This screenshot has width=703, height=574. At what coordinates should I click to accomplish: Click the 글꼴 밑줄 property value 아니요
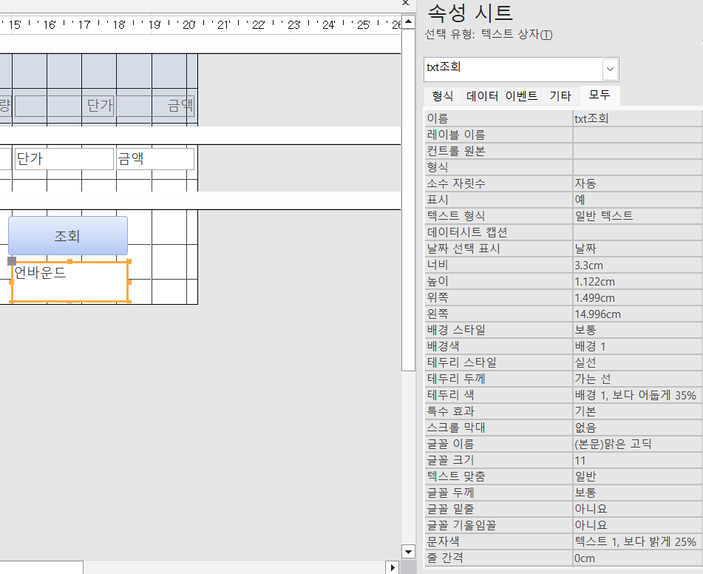636,509
